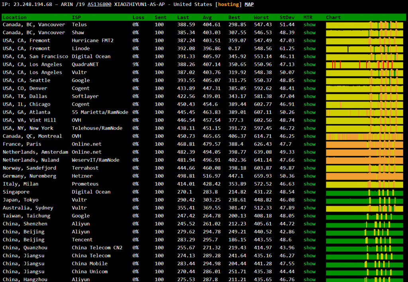This screenshot has height=282, width=408.
Task: Show MTR for Jiangsu China Mobile row
Action: pos(309,264)
